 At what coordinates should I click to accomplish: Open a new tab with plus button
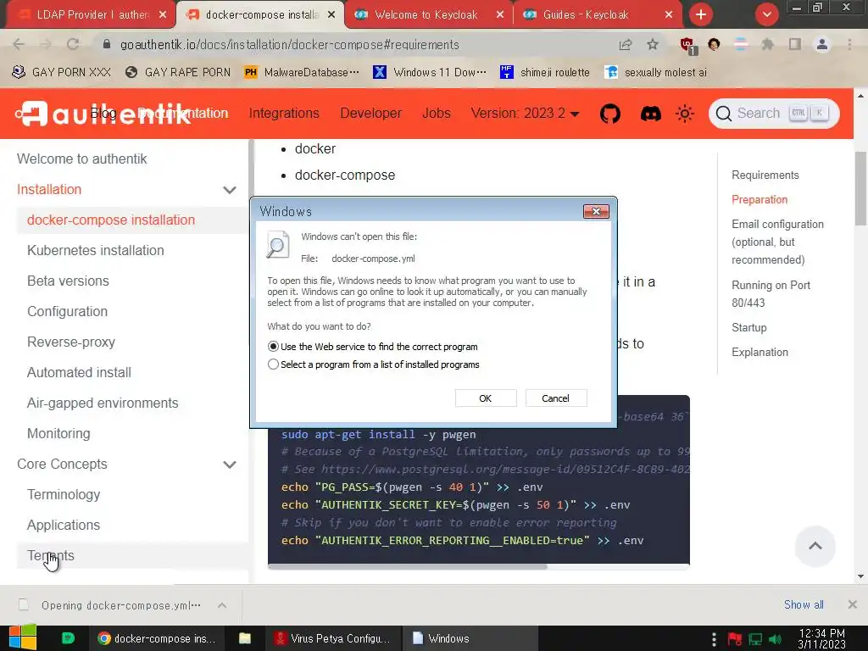(701, 14)
